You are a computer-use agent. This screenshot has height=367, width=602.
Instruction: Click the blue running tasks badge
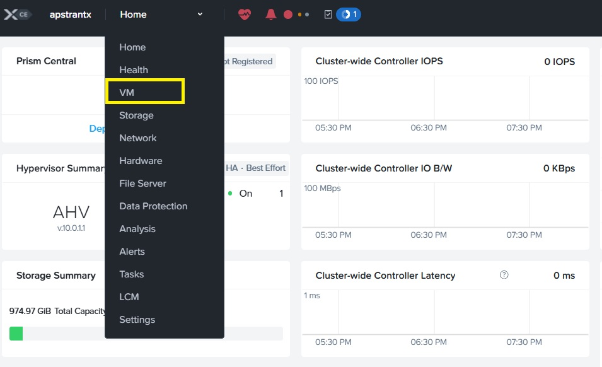point(349,15)
